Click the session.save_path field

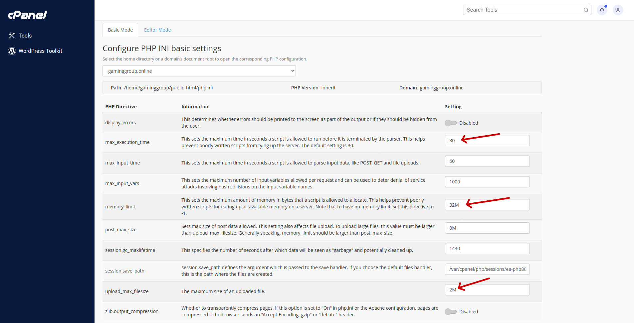coord(487,269)
